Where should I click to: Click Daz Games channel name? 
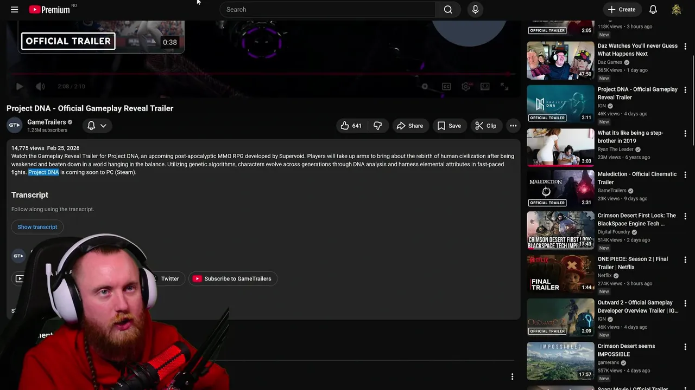coord(610,62)
